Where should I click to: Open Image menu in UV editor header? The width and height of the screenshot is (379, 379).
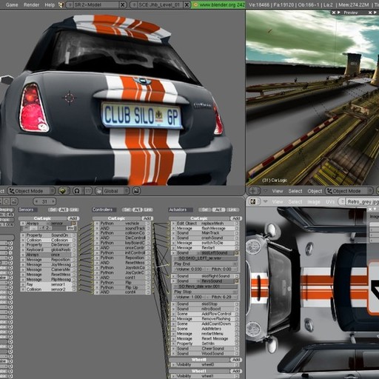coord(313,202)
